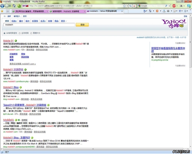192x154 pixels.
Task: Click the star bookmark icon in address bar
Action: (x=124, y=6)
